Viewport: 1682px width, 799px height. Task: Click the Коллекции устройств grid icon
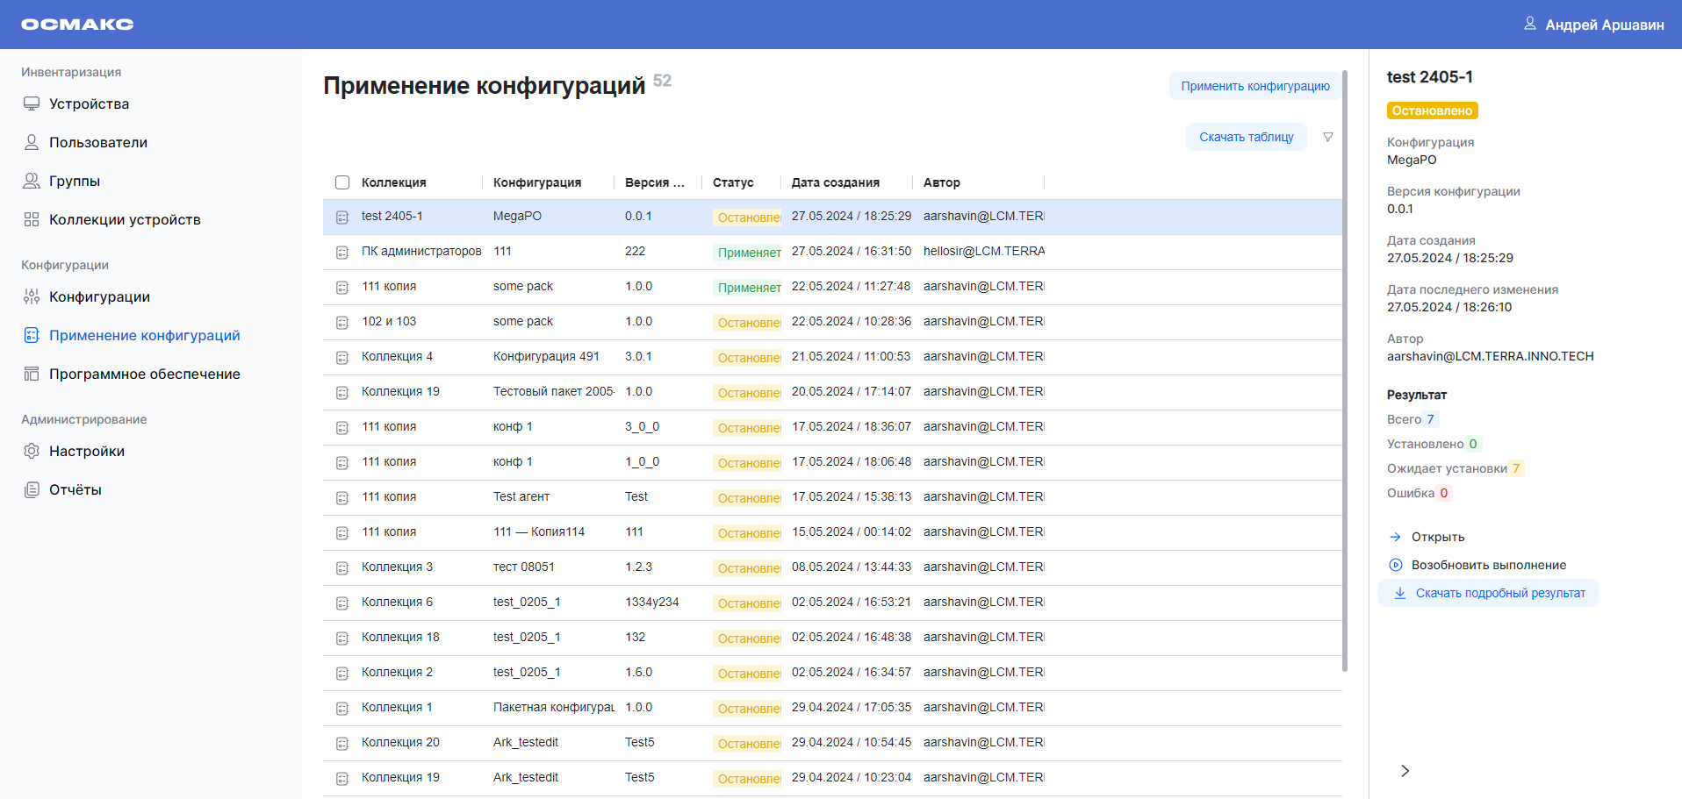coord(32,219)
